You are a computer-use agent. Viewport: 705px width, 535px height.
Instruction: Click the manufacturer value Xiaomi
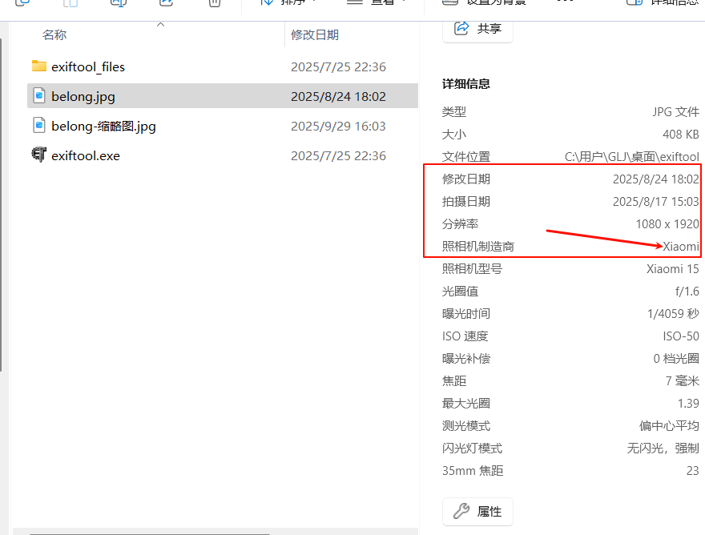coord(681,247)
